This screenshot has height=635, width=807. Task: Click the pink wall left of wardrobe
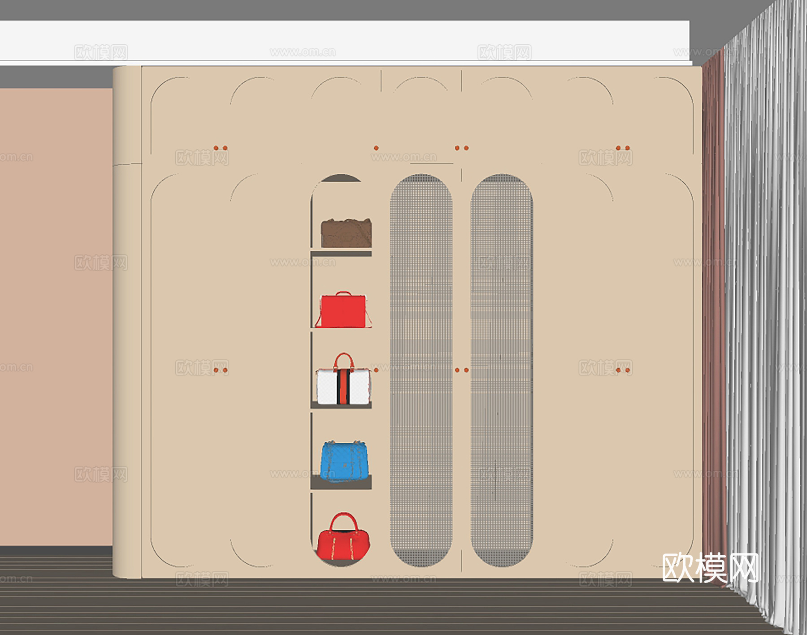pyautogui.click(x=56, y=317)
